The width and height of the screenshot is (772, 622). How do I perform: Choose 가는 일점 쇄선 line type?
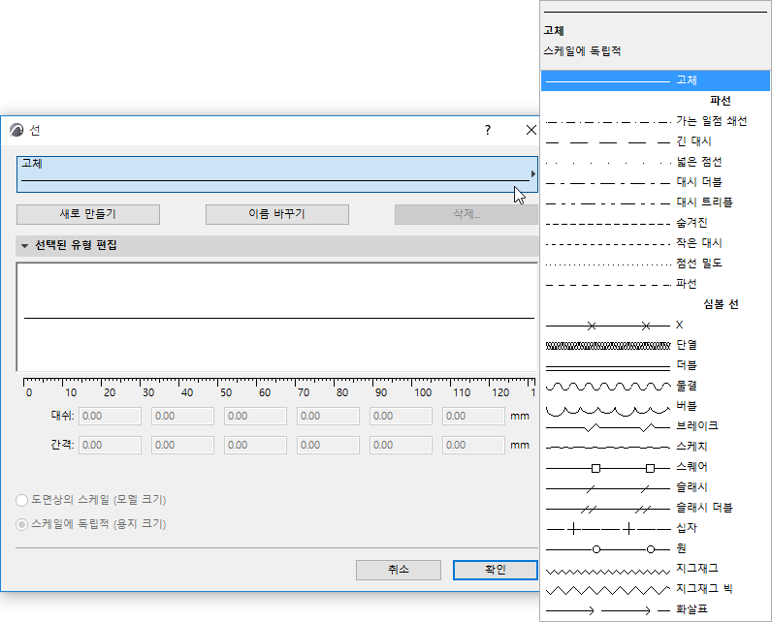click(655, 121)
